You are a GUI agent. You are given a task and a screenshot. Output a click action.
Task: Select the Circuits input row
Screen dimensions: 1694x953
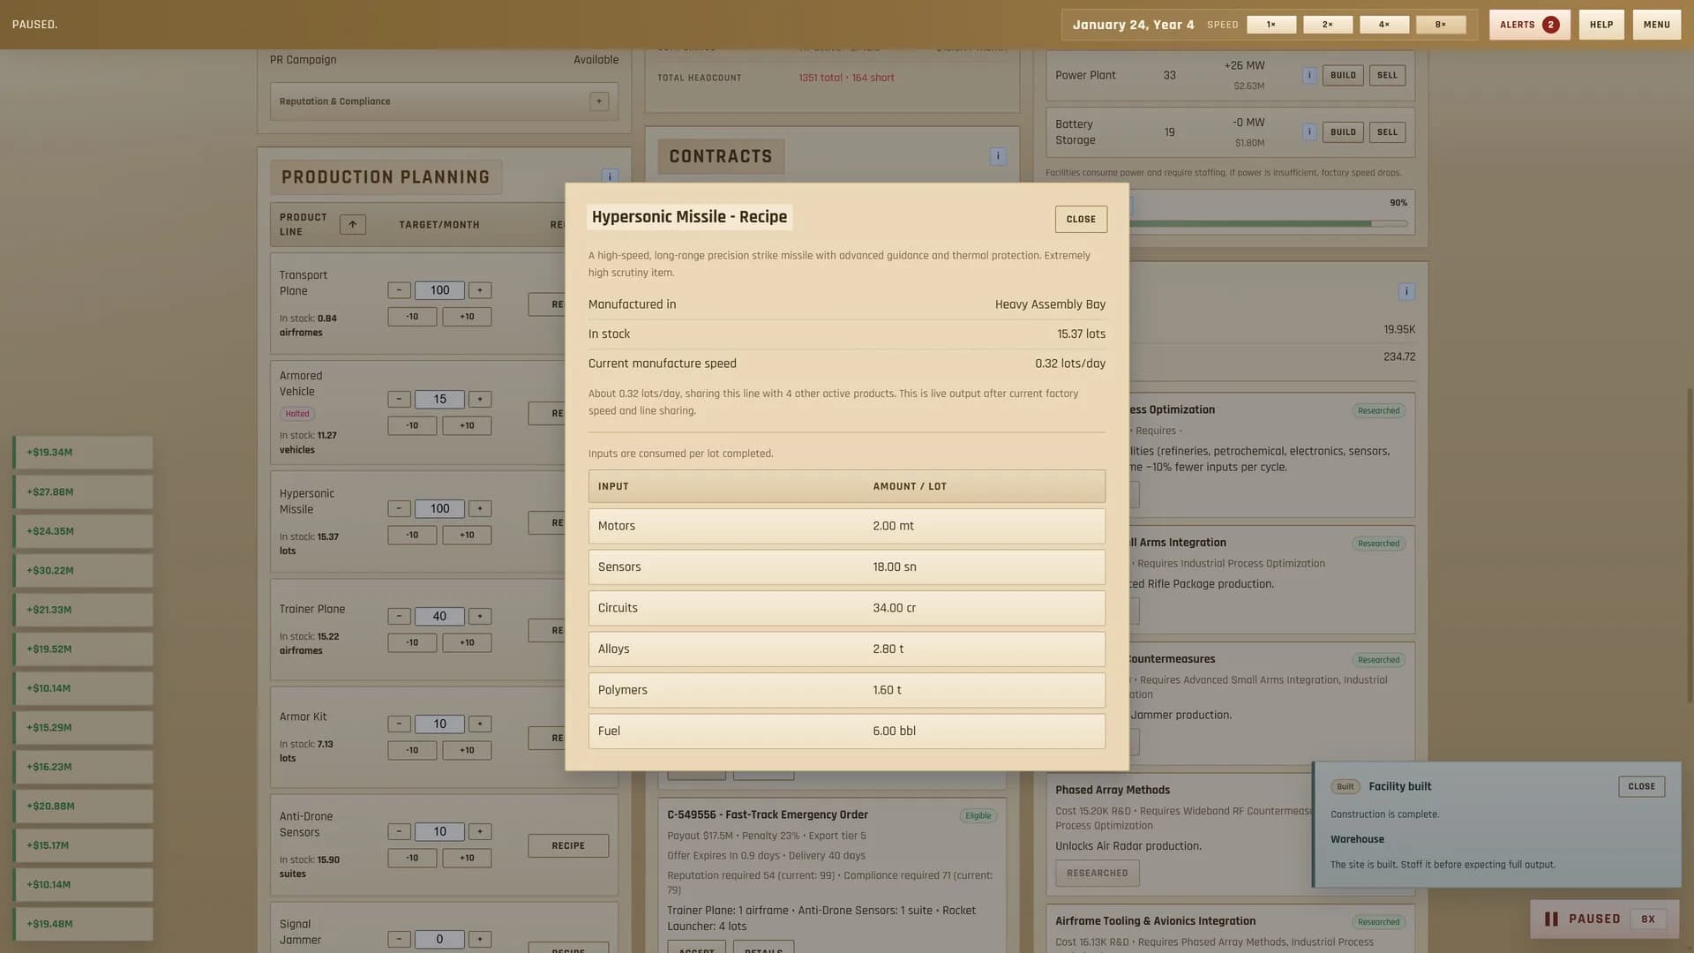[x=847, y=608]
